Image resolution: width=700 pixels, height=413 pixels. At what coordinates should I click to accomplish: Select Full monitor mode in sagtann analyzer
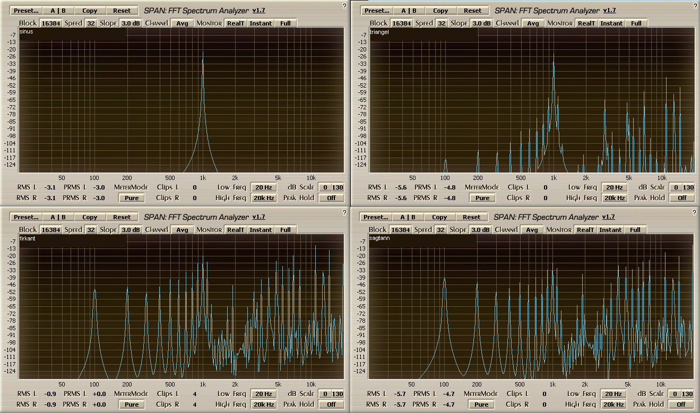click(x=635, y=230)
